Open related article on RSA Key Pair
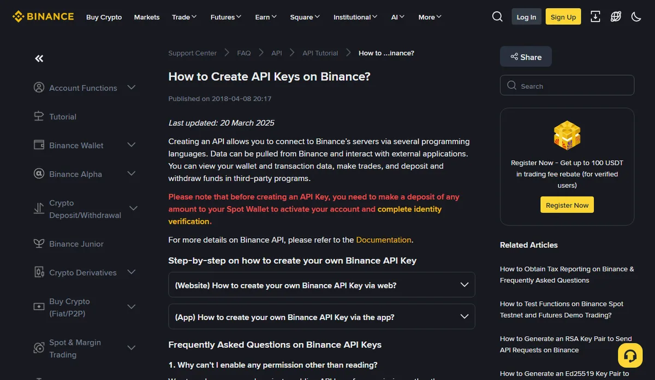Viewport: 655px width, 380px height. tap(566, 344)
